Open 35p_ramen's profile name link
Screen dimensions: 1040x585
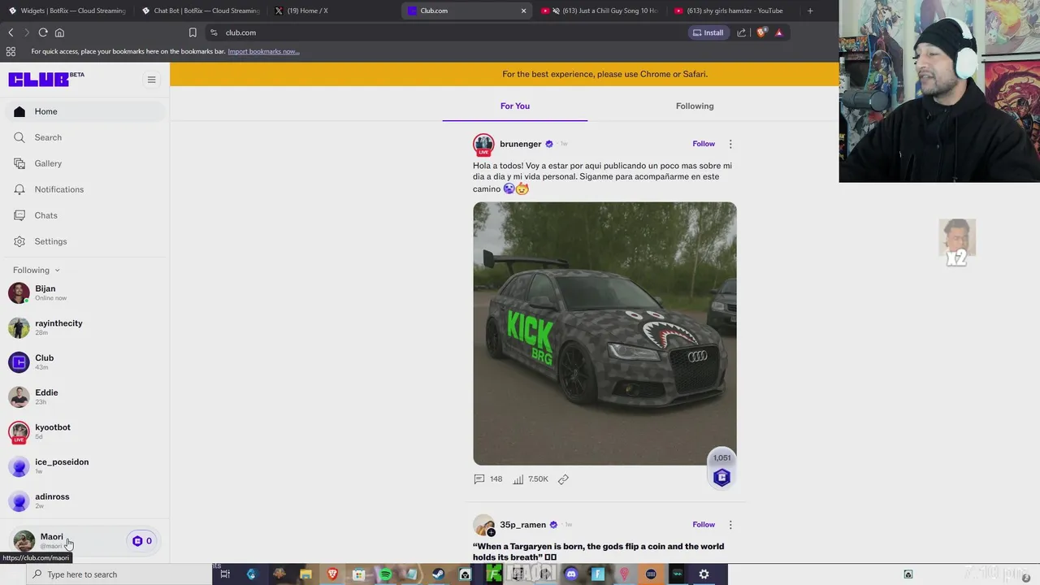[523, 525]
